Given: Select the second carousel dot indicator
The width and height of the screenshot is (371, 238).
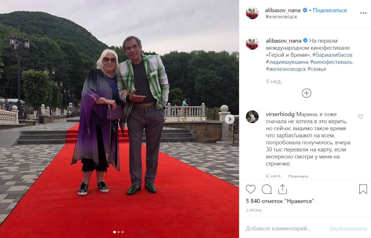Looking at the screenshot, I should click(x=118, y=232).
